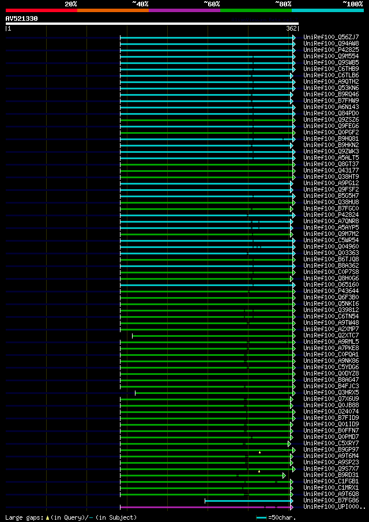
Task: Click the orange ~40% identity legend segment
Action: point(113,10)
